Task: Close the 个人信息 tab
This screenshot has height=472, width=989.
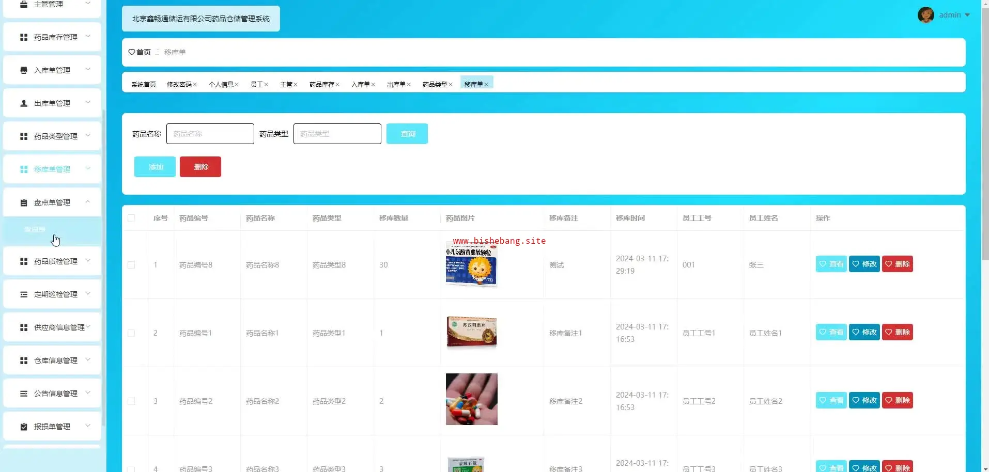Action: [237, 85]
